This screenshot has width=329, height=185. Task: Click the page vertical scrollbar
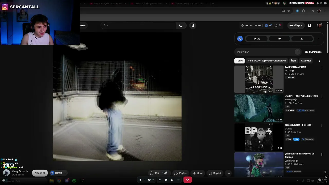coord(328,38)
